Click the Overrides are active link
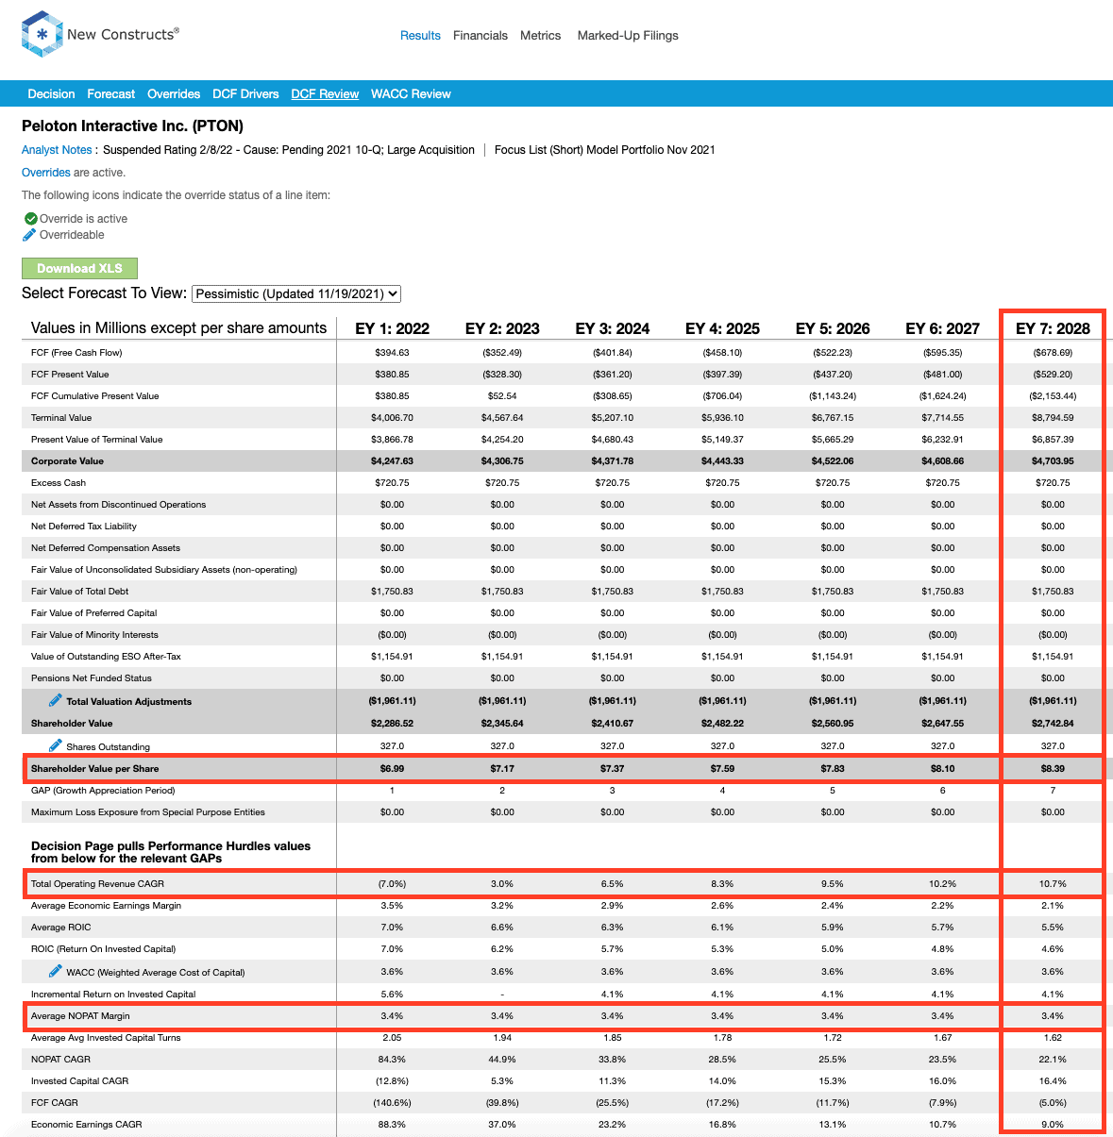The width and height of the screenshot is (1113, 1137). click(x=46, y=173)
